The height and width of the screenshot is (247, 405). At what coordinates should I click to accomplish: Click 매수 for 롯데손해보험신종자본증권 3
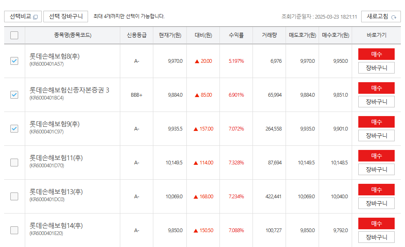click(x=376, y=88)
